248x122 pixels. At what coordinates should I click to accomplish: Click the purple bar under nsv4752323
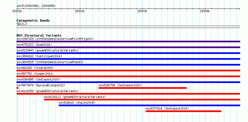pyautogui.click(x=128, y=47)
